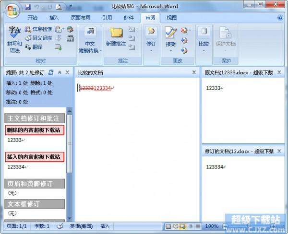Switch to 页面布局 tab

point(81,18)
